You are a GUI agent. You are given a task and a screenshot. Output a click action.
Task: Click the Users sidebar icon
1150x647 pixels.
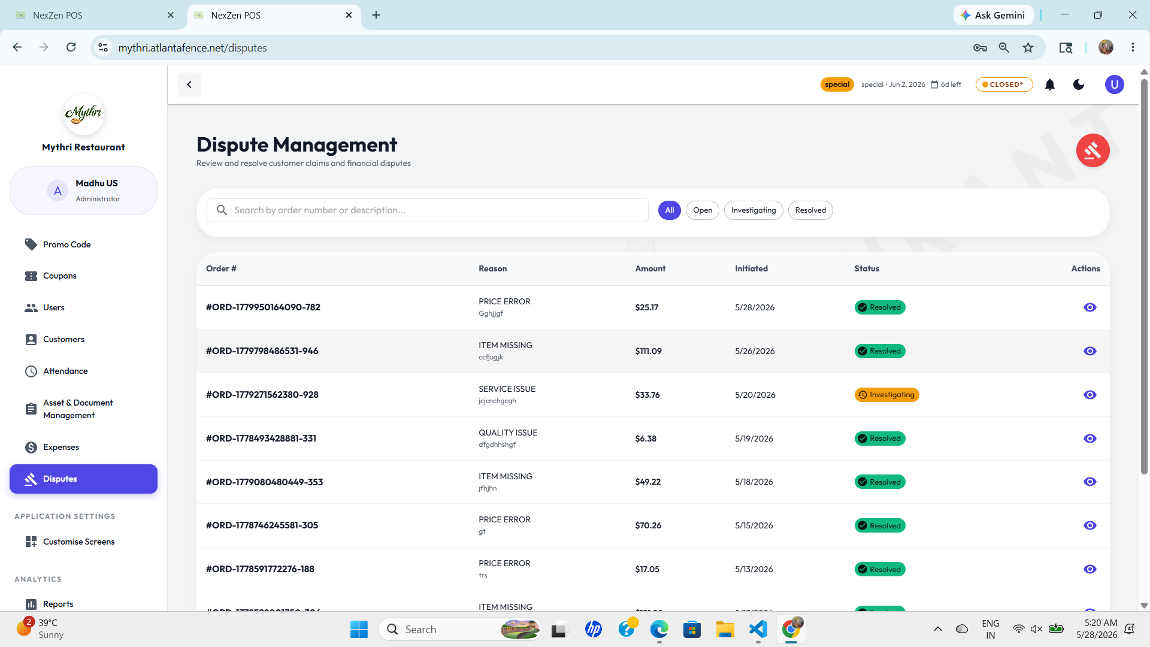click(31, 308)
